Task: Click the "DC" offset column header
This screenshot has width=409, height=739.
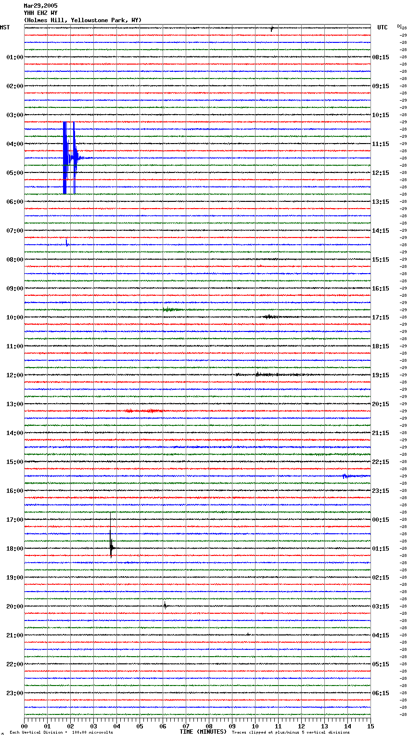Action: [x=399, y=26]
